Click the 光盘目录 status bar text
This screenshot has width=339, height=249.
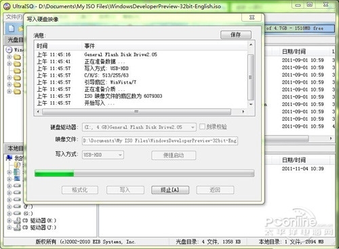click(208, 242)
